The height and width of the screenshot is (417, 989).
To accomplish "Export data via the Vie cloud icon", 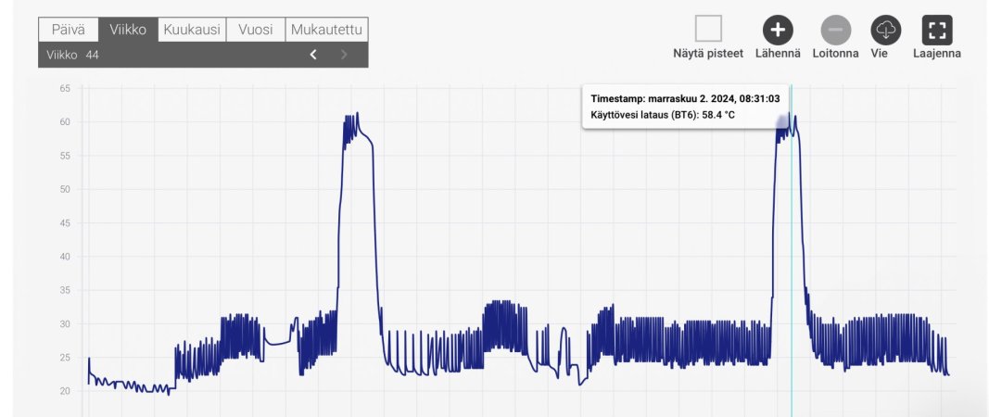I will click(886, 30).
